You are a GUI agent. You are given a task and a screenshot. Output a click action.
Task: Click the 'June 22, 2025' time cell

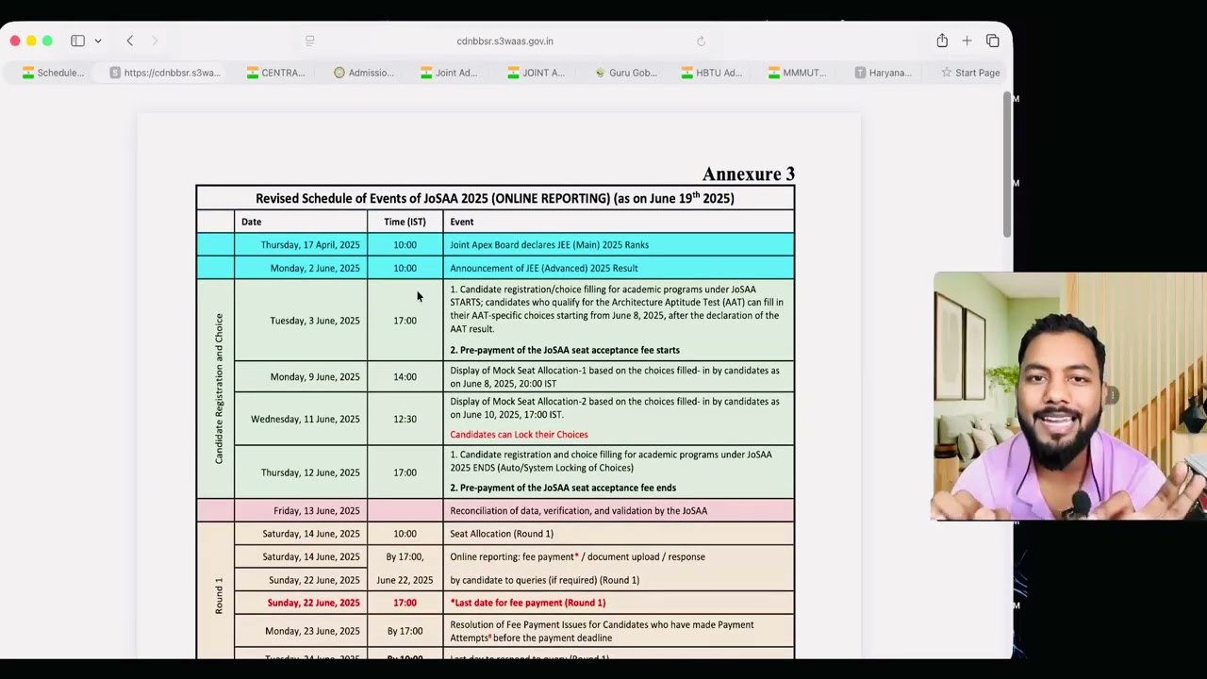coord(405,580)
